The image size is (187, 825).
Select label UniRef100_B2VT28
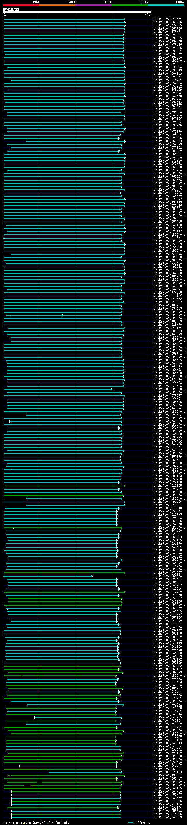168,482
